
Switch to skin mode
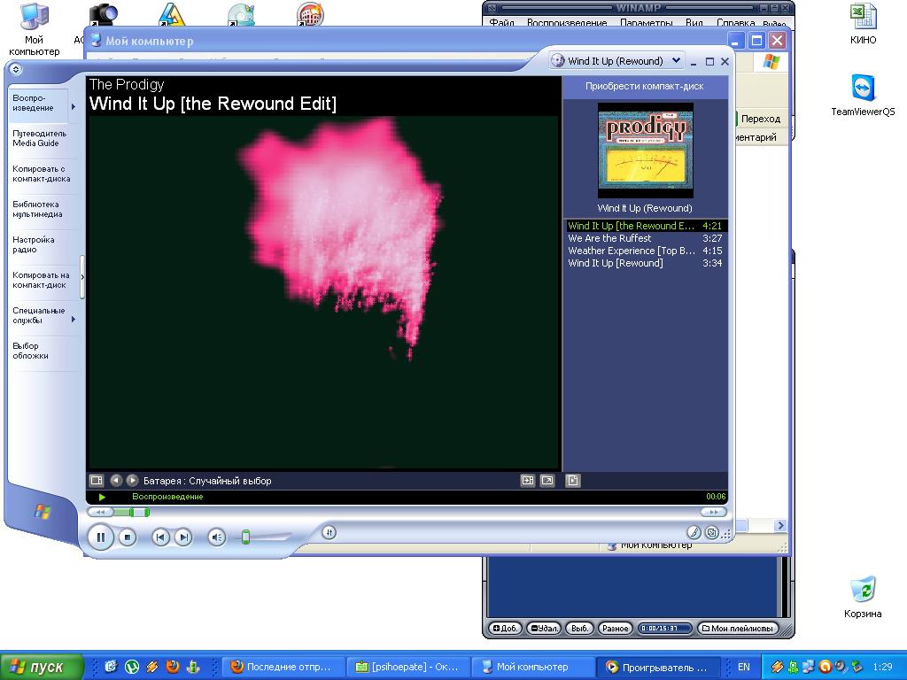tap(712, 532)
